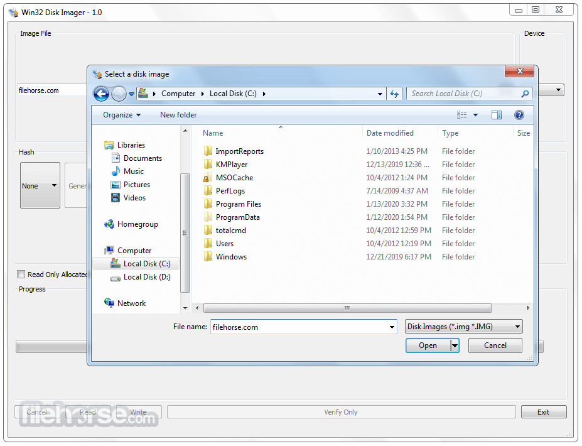The image size is (582, 446).
Task: Click the Users folder icon
Action: (208, 244)
